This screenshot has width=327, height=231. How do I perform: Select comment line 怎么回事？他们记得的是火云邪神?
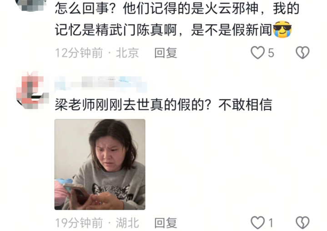tap(156, 9)
